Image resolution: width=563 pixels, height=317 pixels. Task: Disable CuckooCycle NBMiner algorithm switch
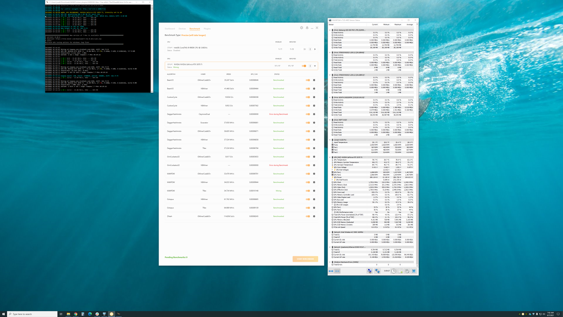(308, 106)
